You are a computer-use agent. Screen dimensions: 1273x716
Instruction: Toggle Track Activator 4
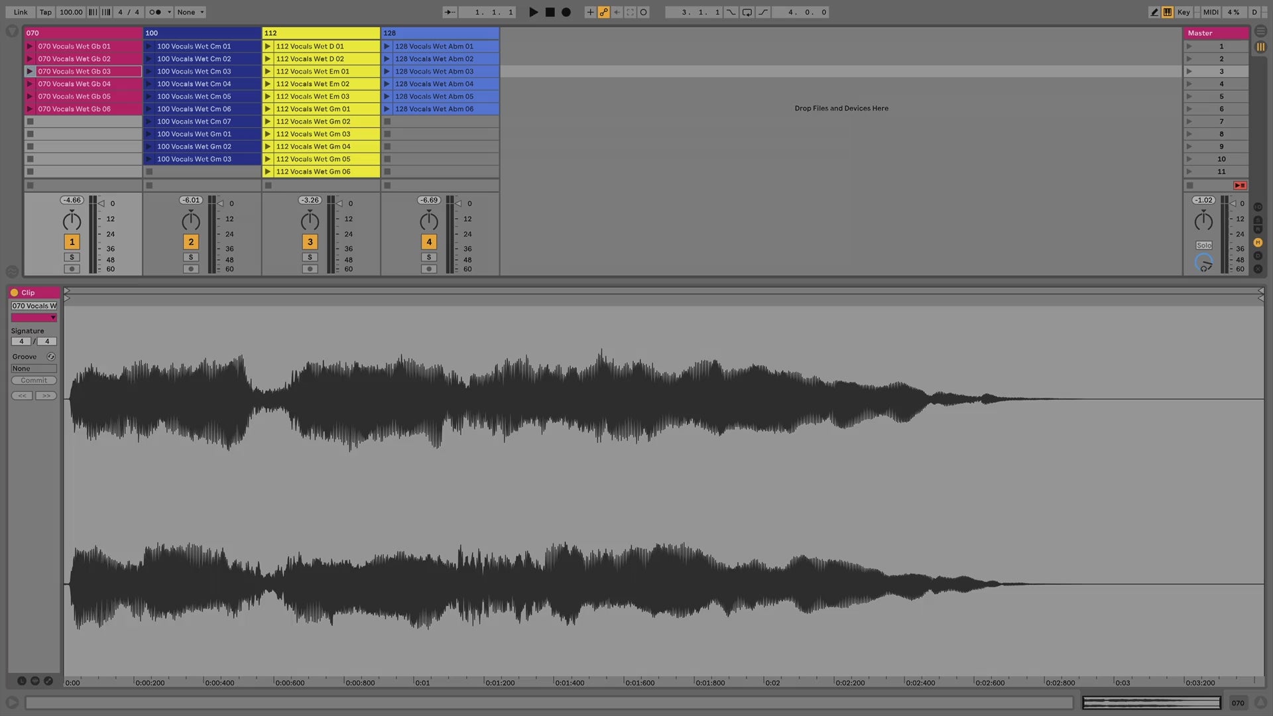(429, 242)
